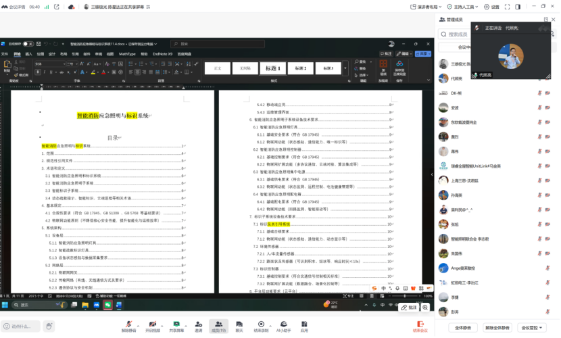
Task: Open the 会议详情 meeting details menu
Action: [x=14, y=7]
